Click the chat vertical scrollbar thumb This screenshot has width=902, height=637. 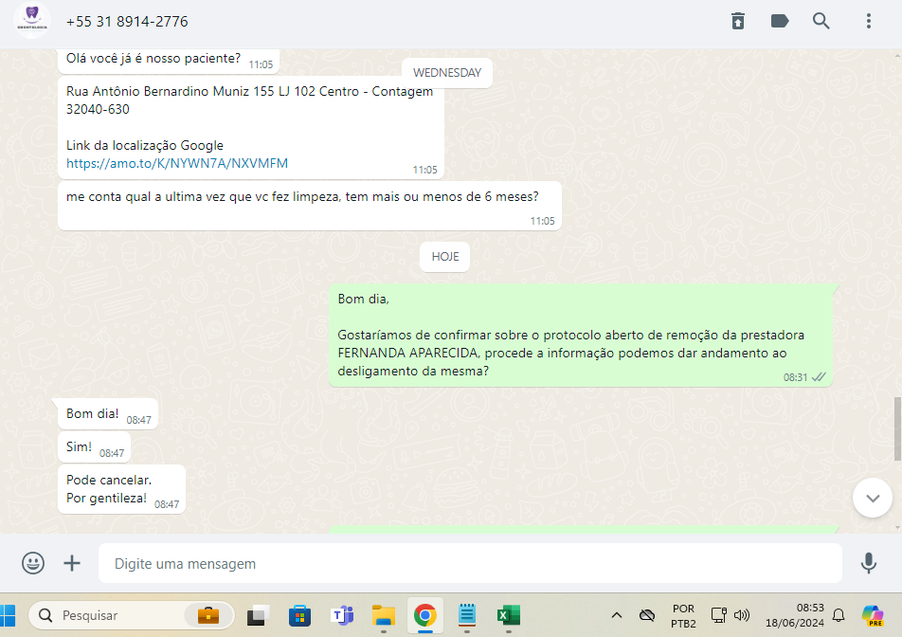[897, 428]
